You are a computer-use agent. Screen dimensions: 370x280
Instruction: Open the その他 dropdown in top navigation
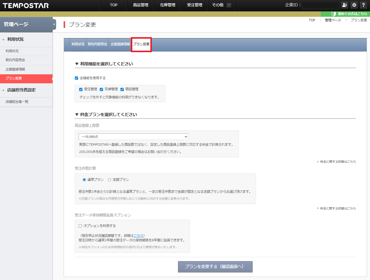pos(221,5)
